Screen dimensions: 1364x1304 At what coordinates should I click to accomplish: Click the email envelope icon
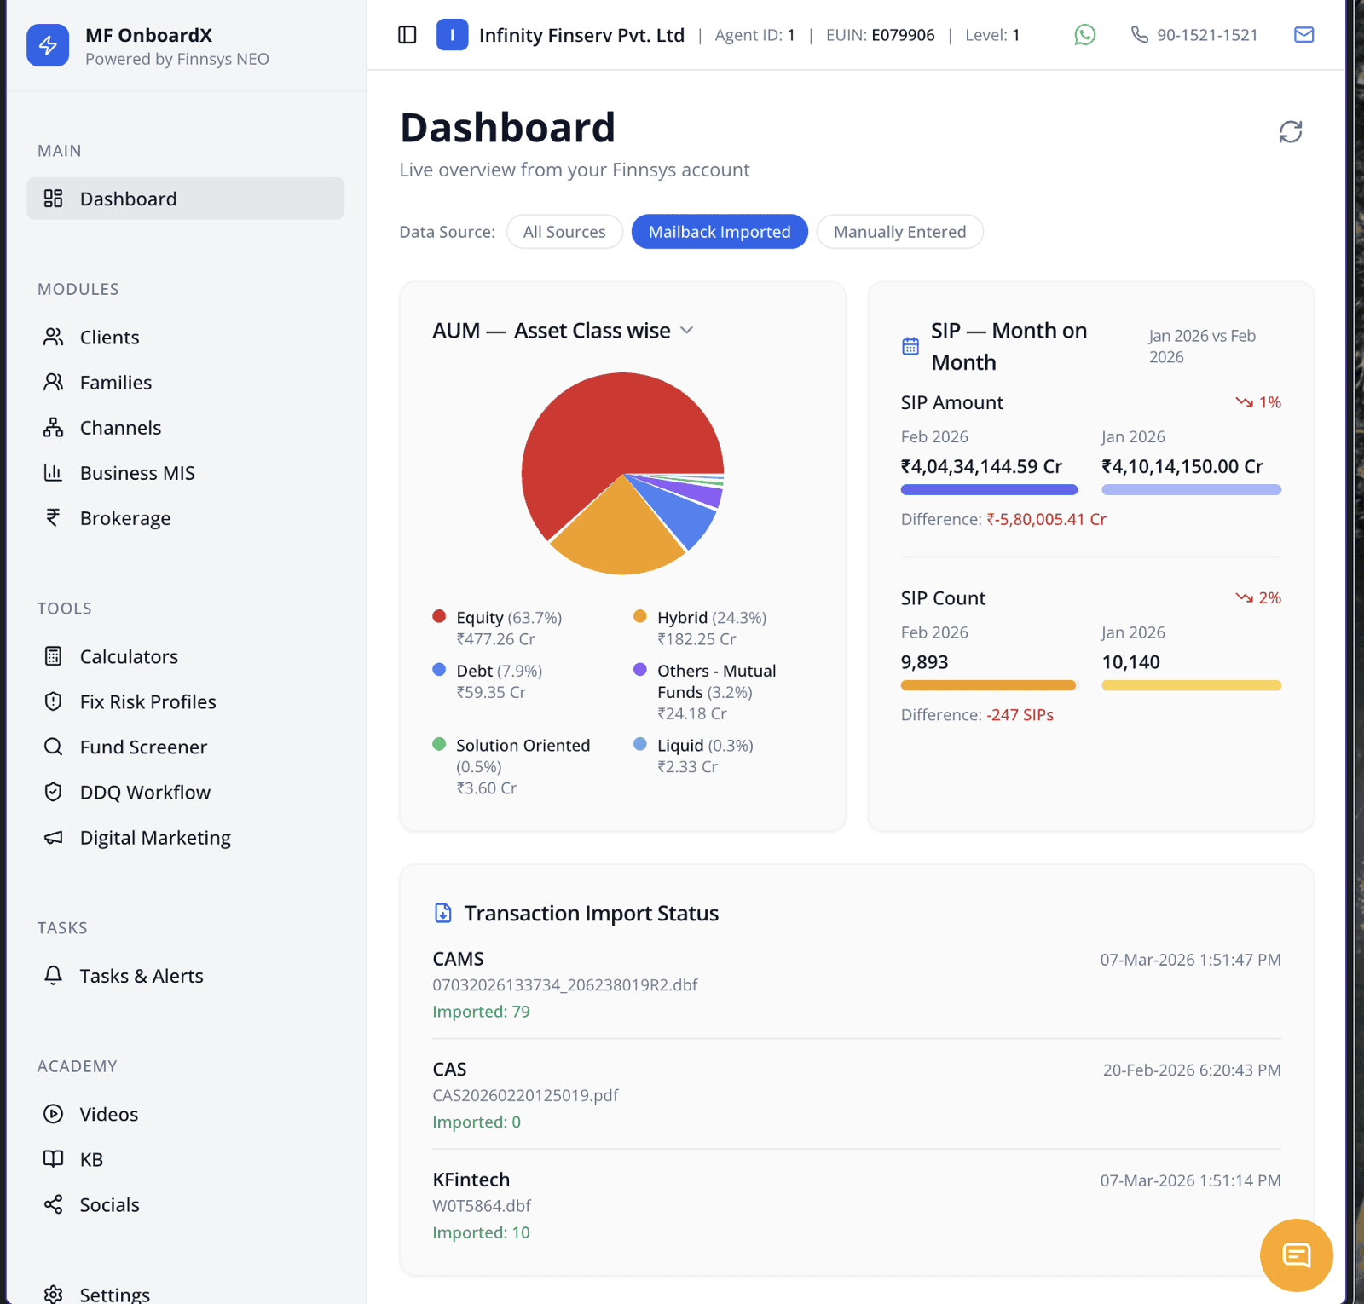pos(1303,35)
